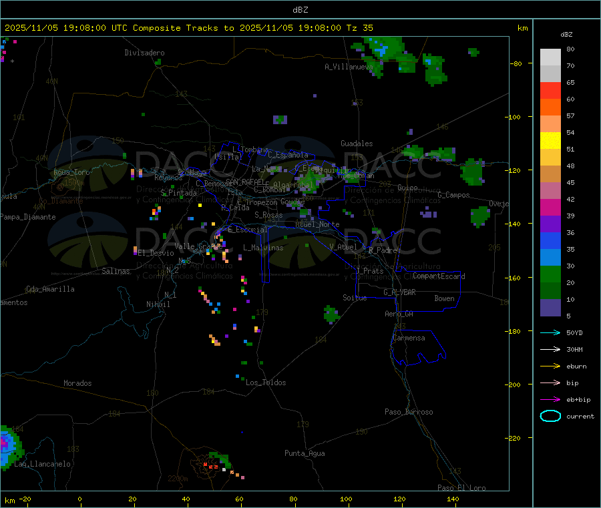Click the yellow eburn arrow legend icon
Screen dimensions: 601x508
pyautogui.click(x=550, y=366)
